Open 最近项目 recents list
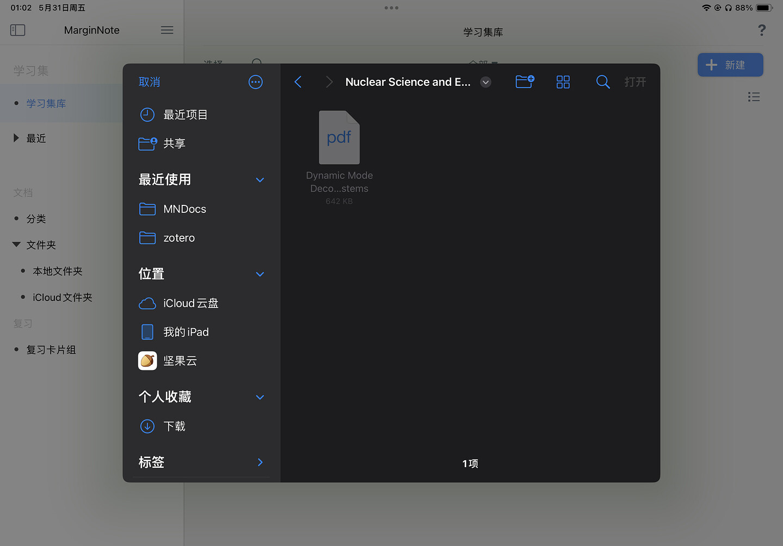The width and height of the screenshot is (783, 546). (185, 115)
